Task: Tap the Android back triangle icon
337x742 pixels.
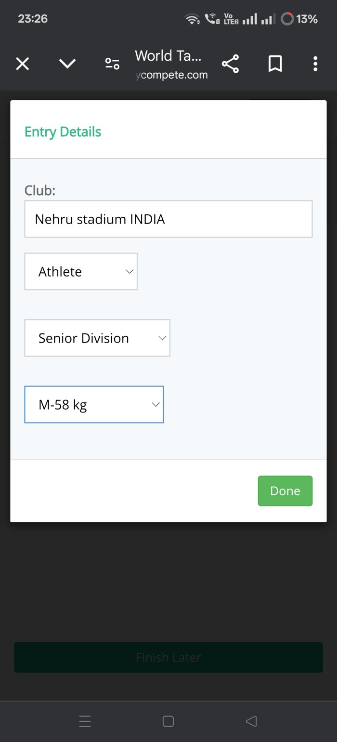Action: pos(251,721)
